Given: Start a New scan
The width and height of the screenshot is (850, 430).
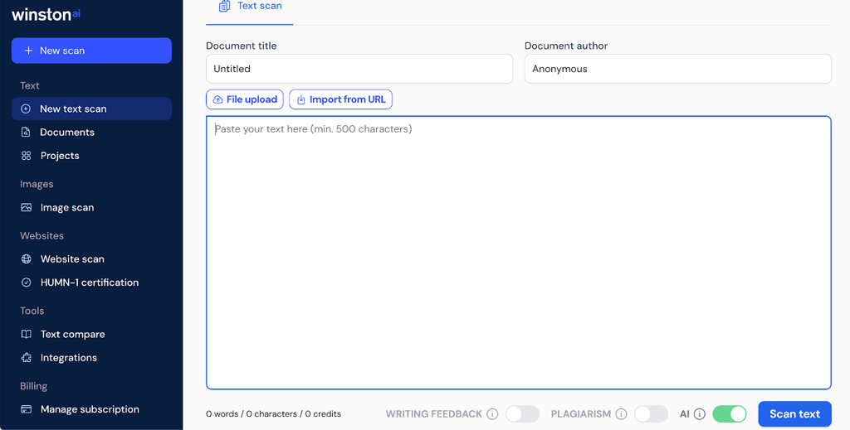Looking at the screenshot, I should pyautogui.click(x=91, y=51).
